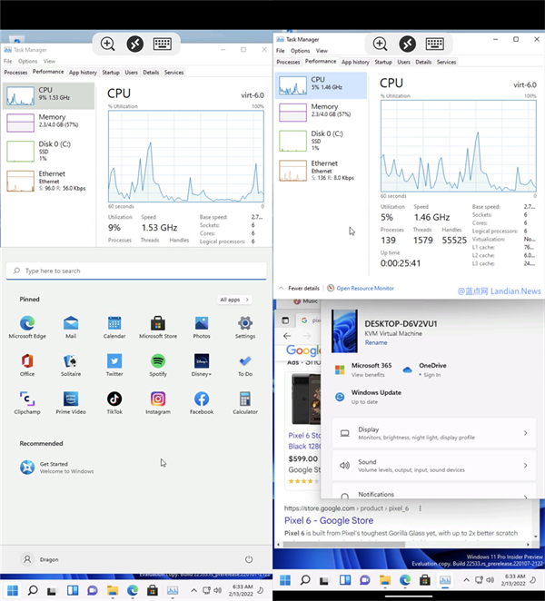
Task: Open Microsoft Edge from pinned apps
Action: tap(27, 328)
